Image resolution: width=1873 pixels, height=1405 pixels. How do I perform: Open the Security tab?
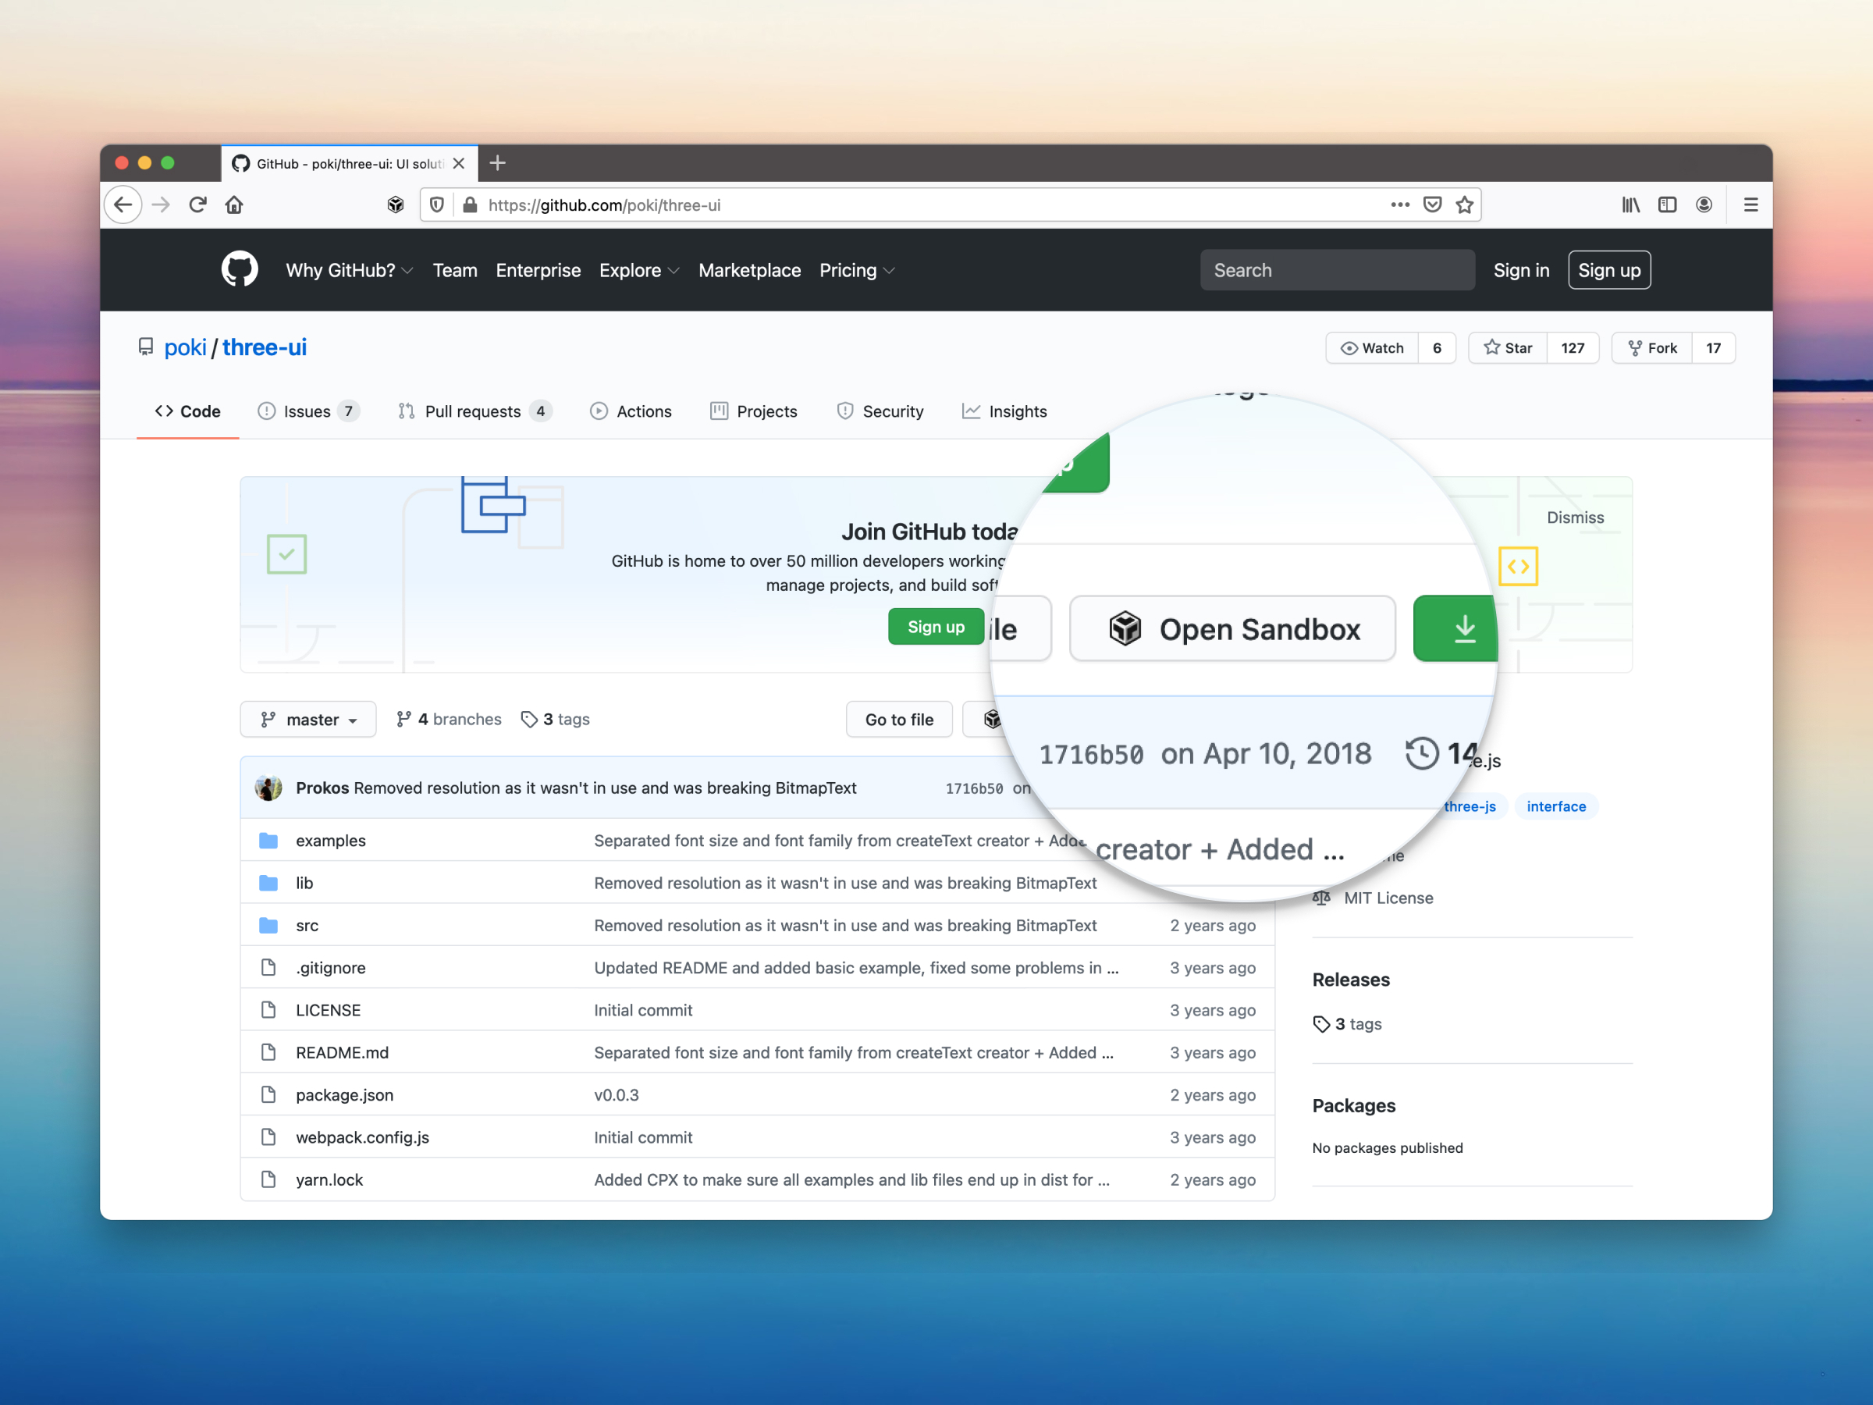tap(880, 411)
